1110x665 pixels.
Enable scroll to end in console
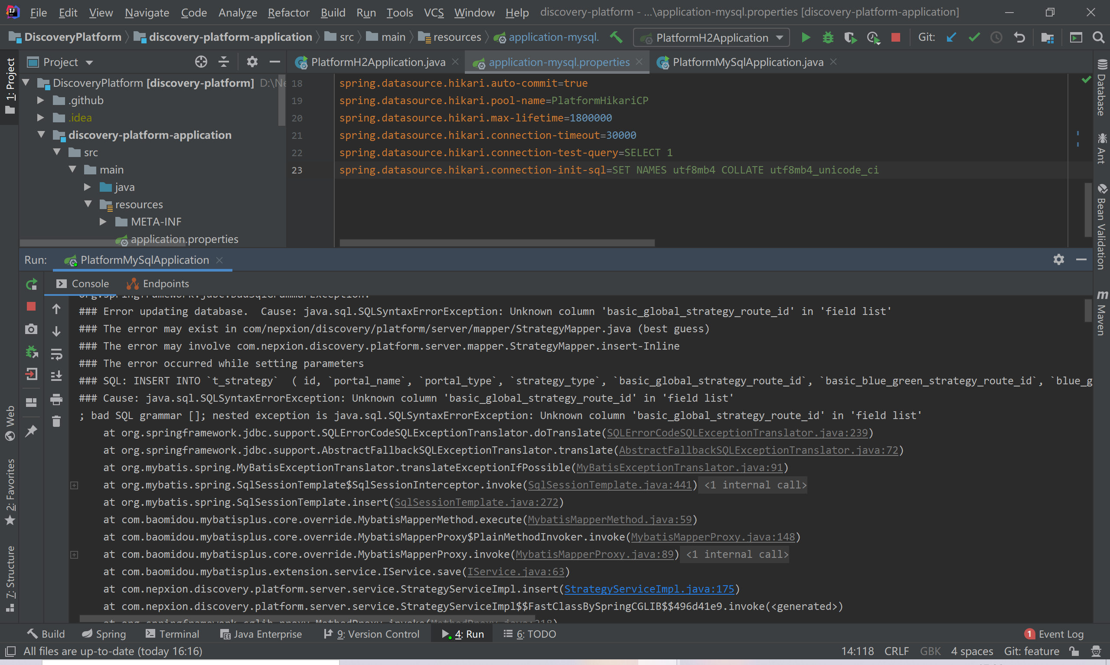57,376
